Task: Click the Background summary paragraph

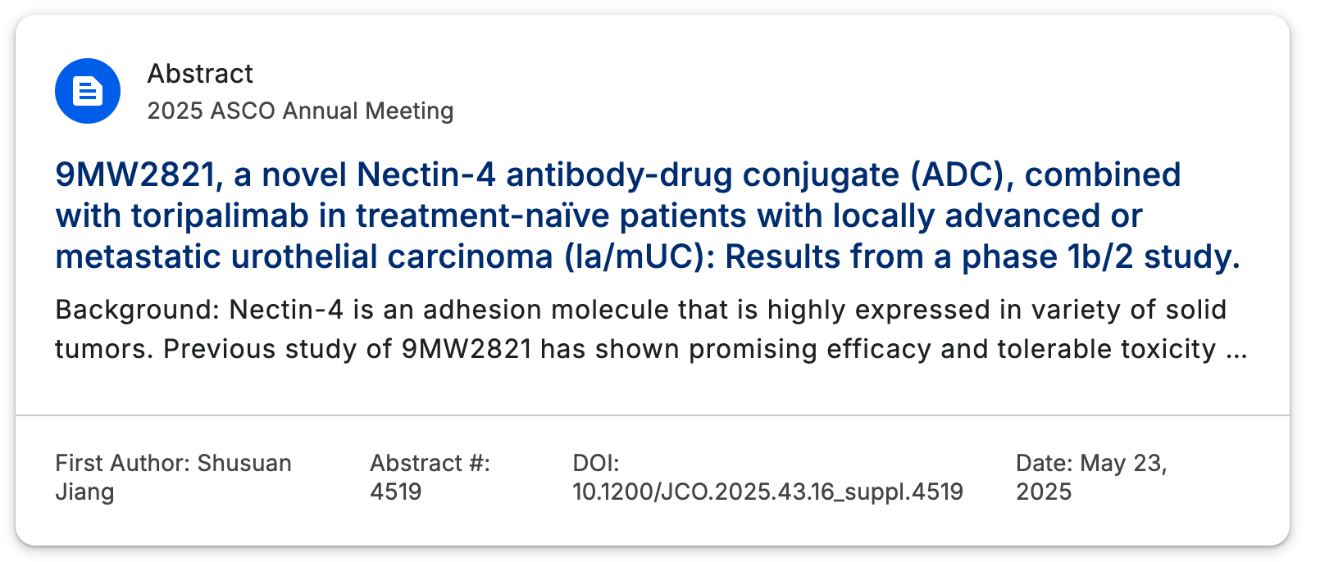Action: 651,329
